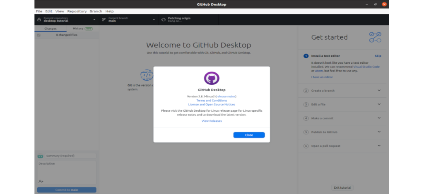424x194 pixels.
Task: Open the Repository menu
Action: point(77,11)
